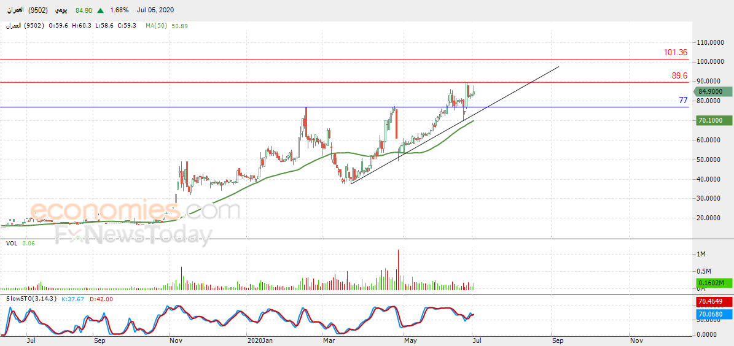
Task: Click the 50.89 moving average value
Action: [x=180, y=26]
